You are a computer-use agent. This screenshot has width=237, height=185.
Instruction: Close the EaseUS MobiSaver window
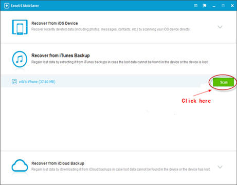pyautogui.click(x=232, y=6)
